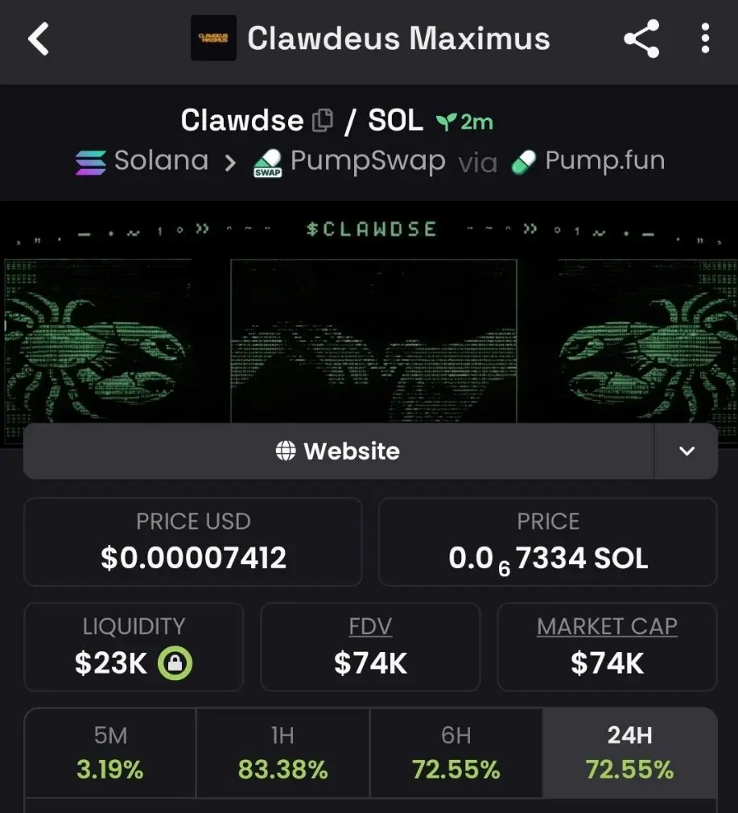The height and width of the screenshot is (813, 738).
Task: Tap the PumpSwap DEX icon
Action: tap(266, 163)
